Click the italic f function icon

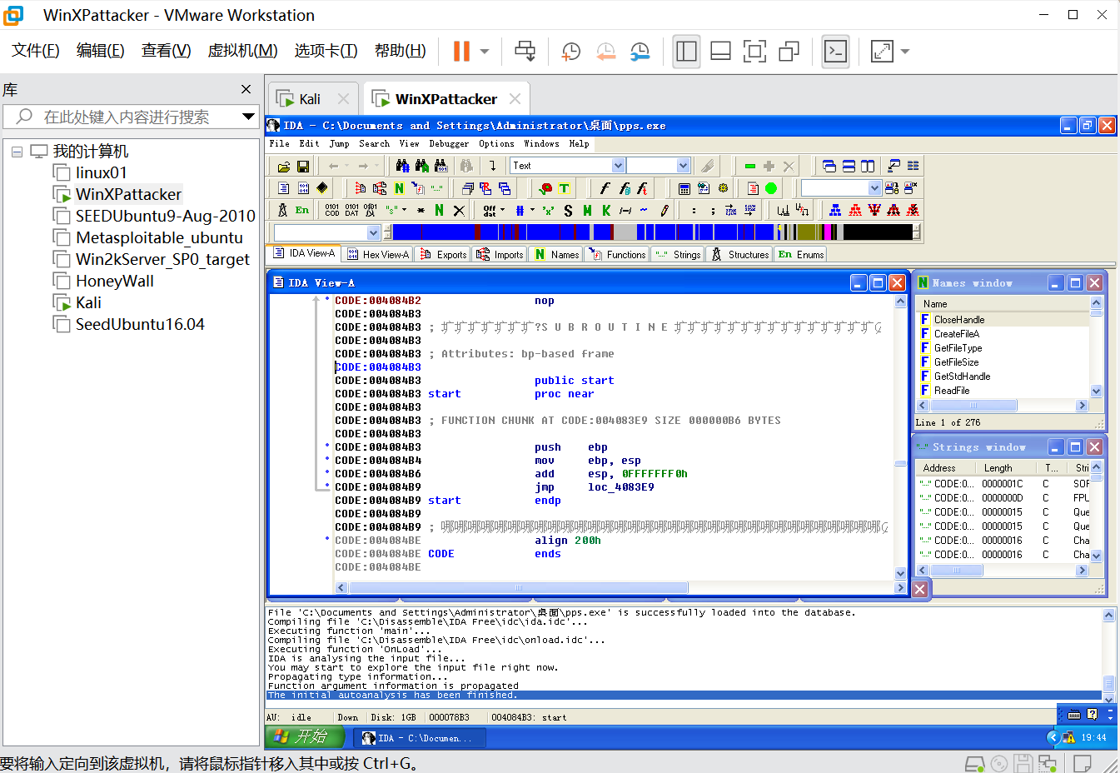pos(605,188)
